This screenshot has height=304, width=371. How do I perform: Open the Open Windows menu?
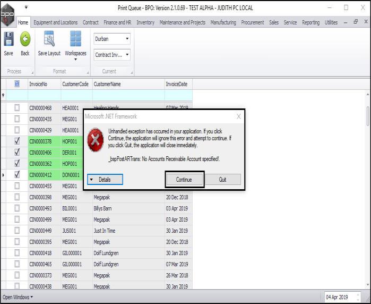point(18,297)
